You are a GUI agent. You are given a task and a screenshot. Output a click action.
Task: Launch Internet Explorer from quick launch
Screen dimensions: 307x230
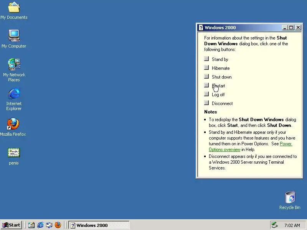click(x=40, y=225)
